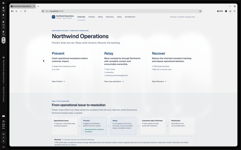
Task: Click the clock showing 09 37 am
Action: [4, 126]
